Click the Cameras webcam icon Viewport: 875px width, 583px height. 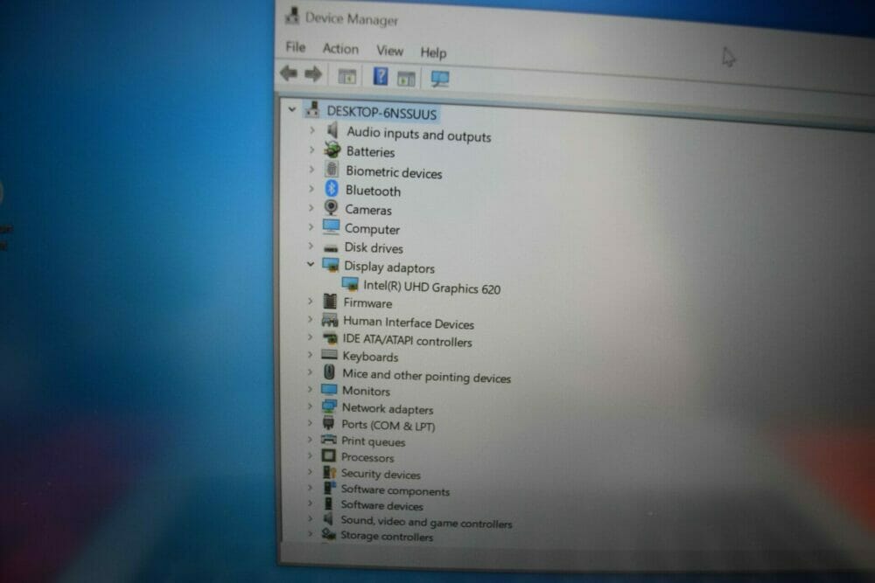click(331, 207)
